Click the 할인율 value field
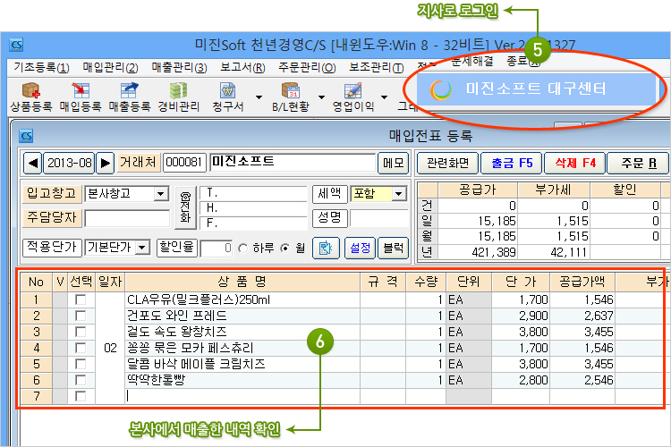 point(217,249)
